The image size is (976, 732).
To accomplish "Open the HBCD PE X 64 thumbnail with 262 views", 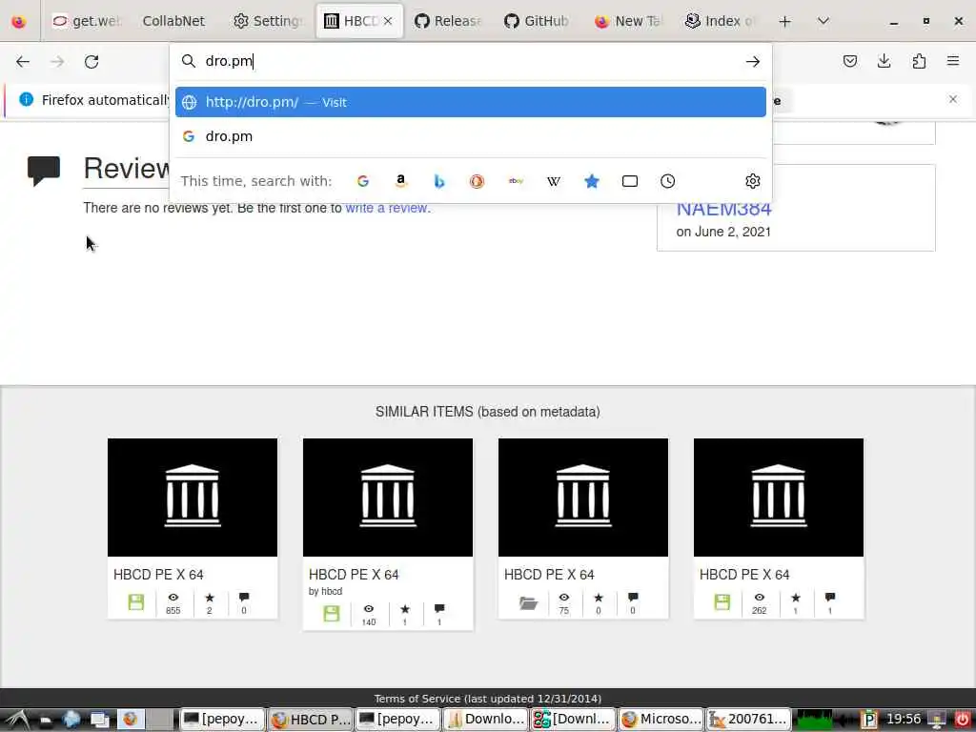I will click(779, 498).
